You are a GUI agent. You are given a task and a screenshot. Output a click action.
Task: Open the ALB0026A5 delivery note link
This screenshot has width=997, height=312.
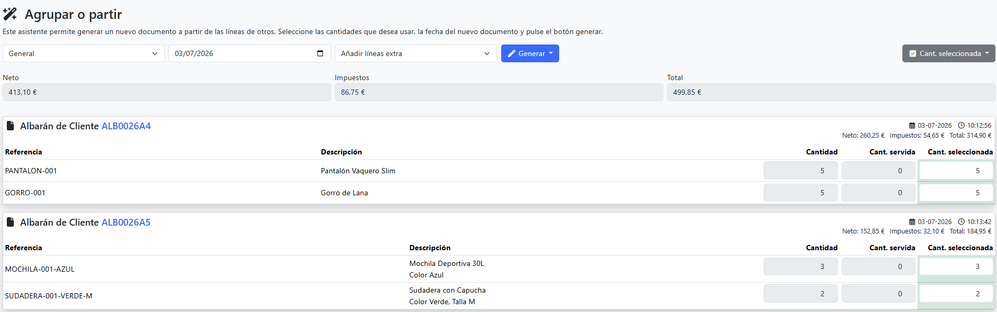coord(126,222)
